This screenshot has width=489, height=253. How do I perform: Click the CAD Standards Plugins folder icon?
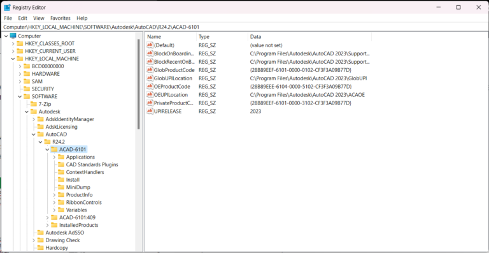tap(61, 164)
